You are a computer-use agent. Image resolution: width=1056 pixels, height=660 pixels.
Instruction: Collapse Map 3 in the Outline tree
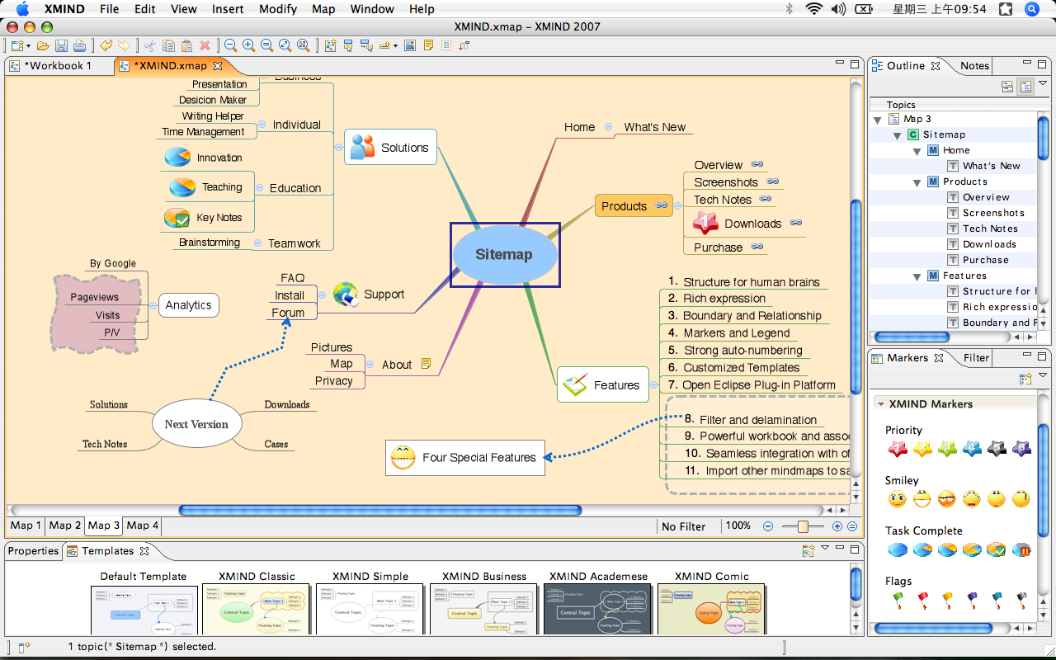tap(878, 120)
